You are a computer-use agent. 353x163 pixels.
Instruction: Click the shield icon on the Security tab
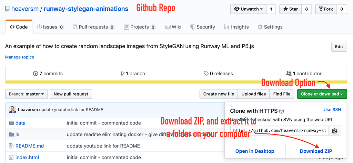[x=193, y=27]
